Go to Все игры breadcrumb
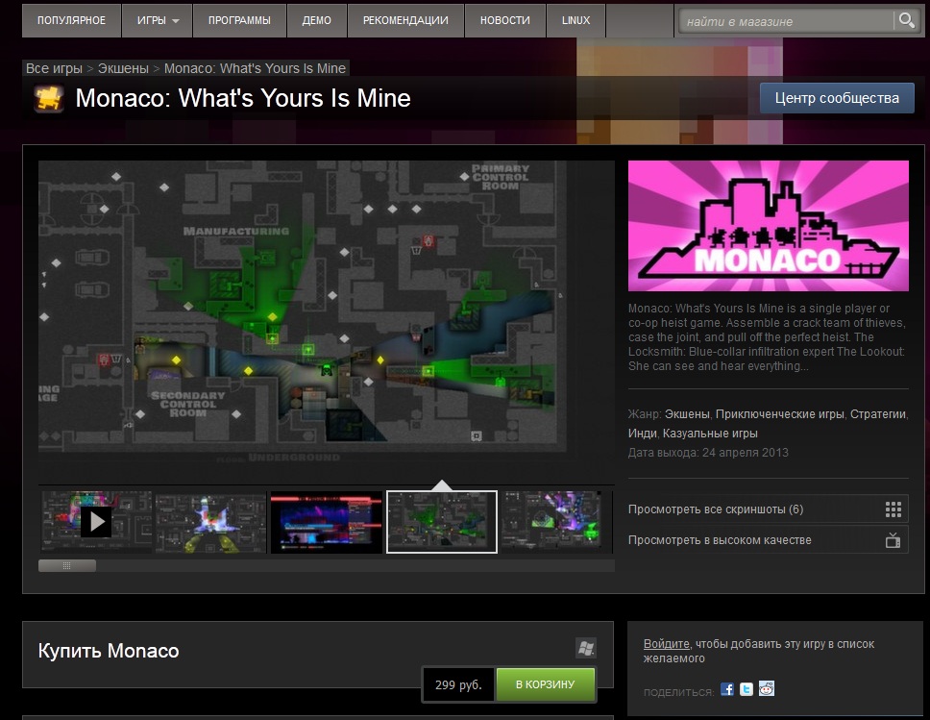This screenshot has width=930, height=720. [54, 68]
